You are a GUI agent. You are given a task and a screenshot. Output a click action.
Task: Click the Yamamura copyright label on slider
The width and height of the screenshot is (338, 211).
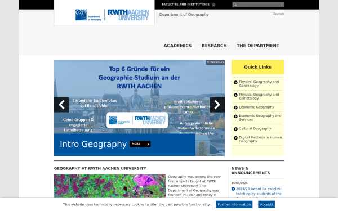(215, 62)
